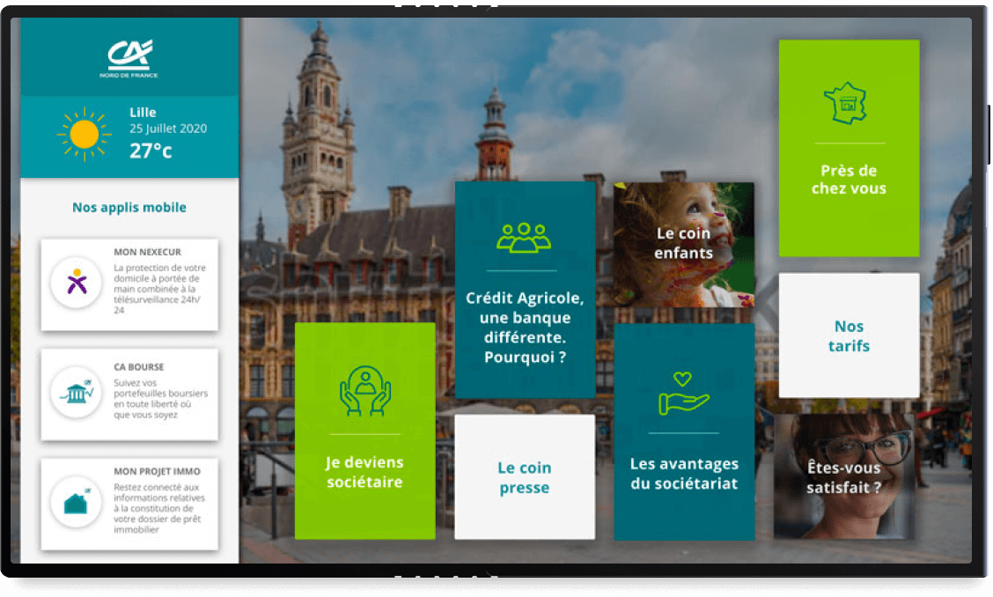Tap the hands-holding-person icon on the sociétaire tile

click(x=364, y=391)
